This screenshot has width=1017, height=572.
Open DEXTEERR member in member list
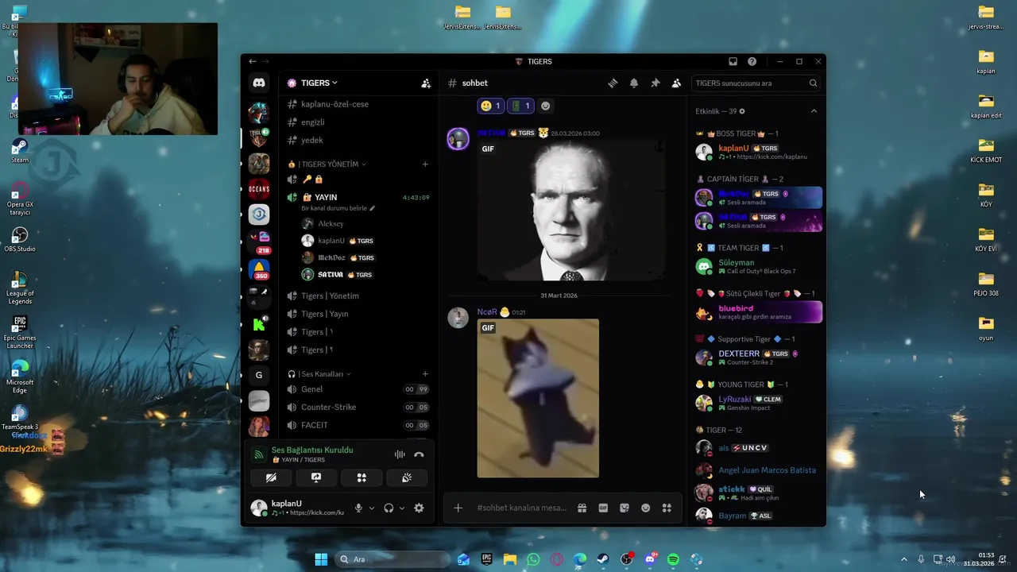(x=758, y=357)
